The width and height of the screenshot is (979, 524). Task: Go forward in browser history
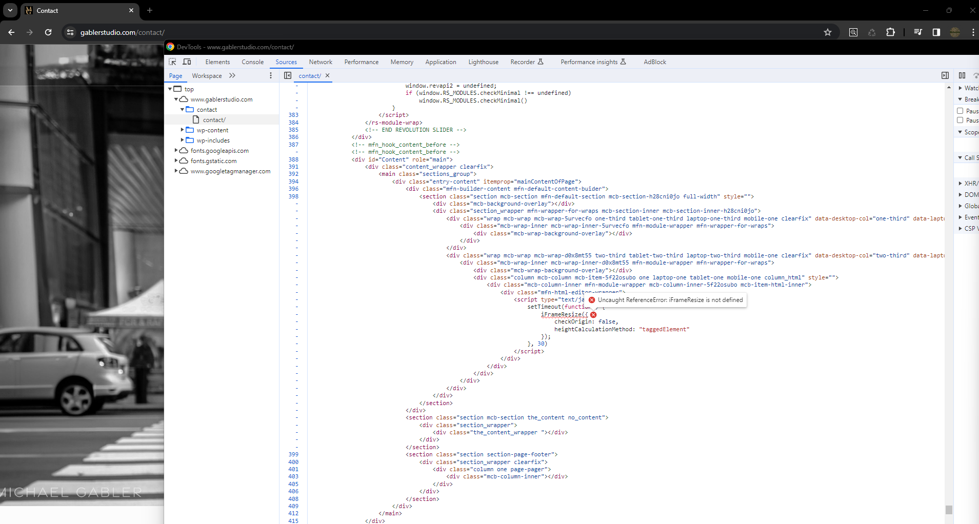(30, 32)
